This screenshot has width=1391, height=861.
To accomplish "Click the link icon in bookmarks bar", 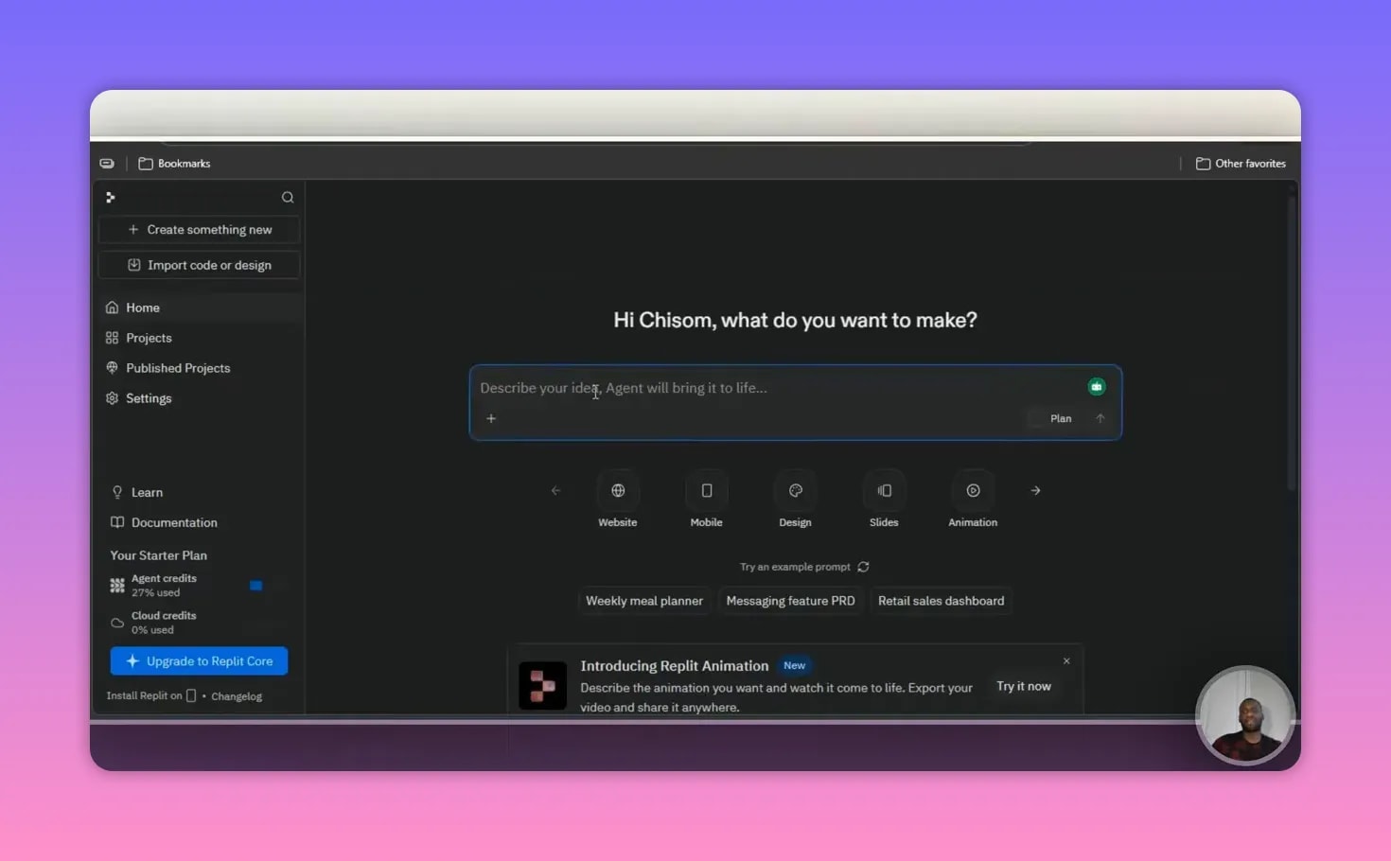I will point(107,164).
